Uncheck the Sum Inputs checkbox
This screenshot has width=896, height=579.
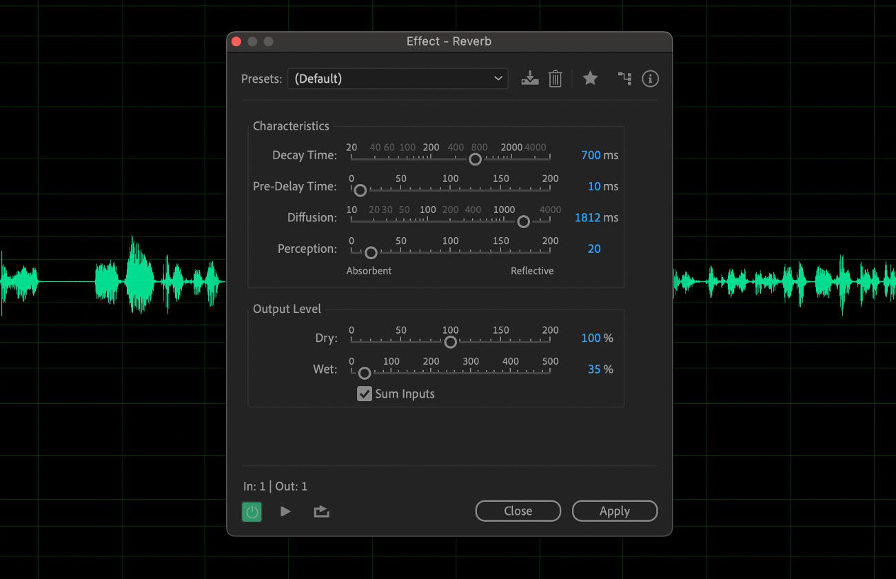tap(365, 394)
